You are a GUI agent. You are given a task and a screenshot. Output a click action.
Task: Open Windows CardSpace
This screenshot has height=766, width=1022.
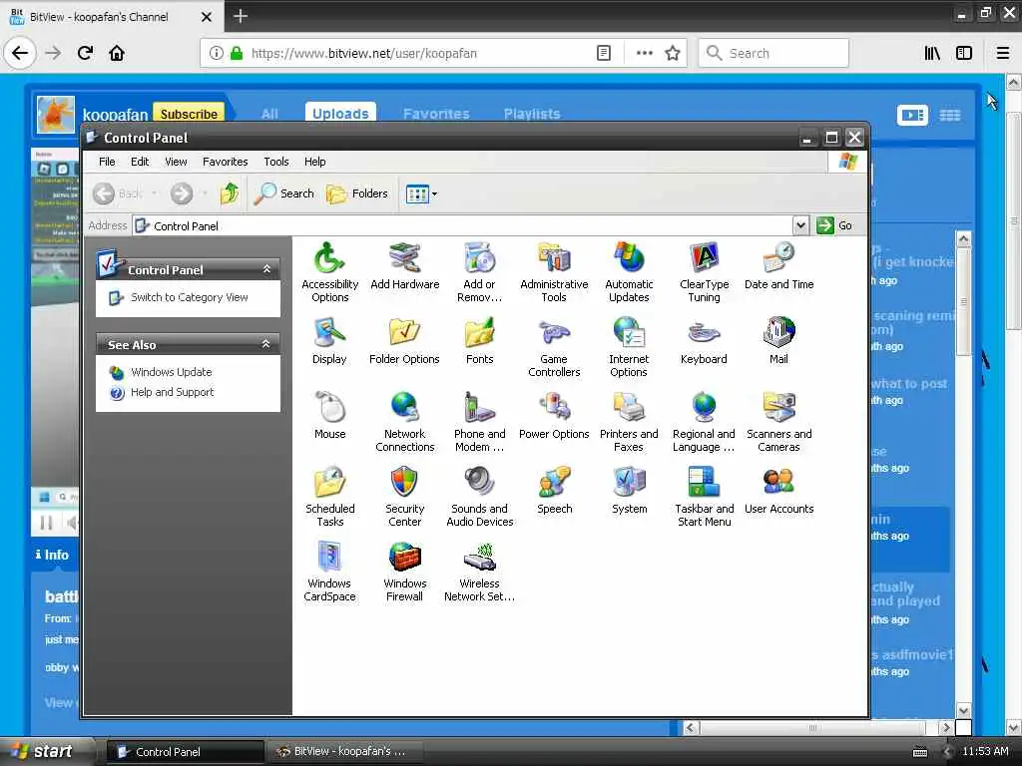[329, 572]
